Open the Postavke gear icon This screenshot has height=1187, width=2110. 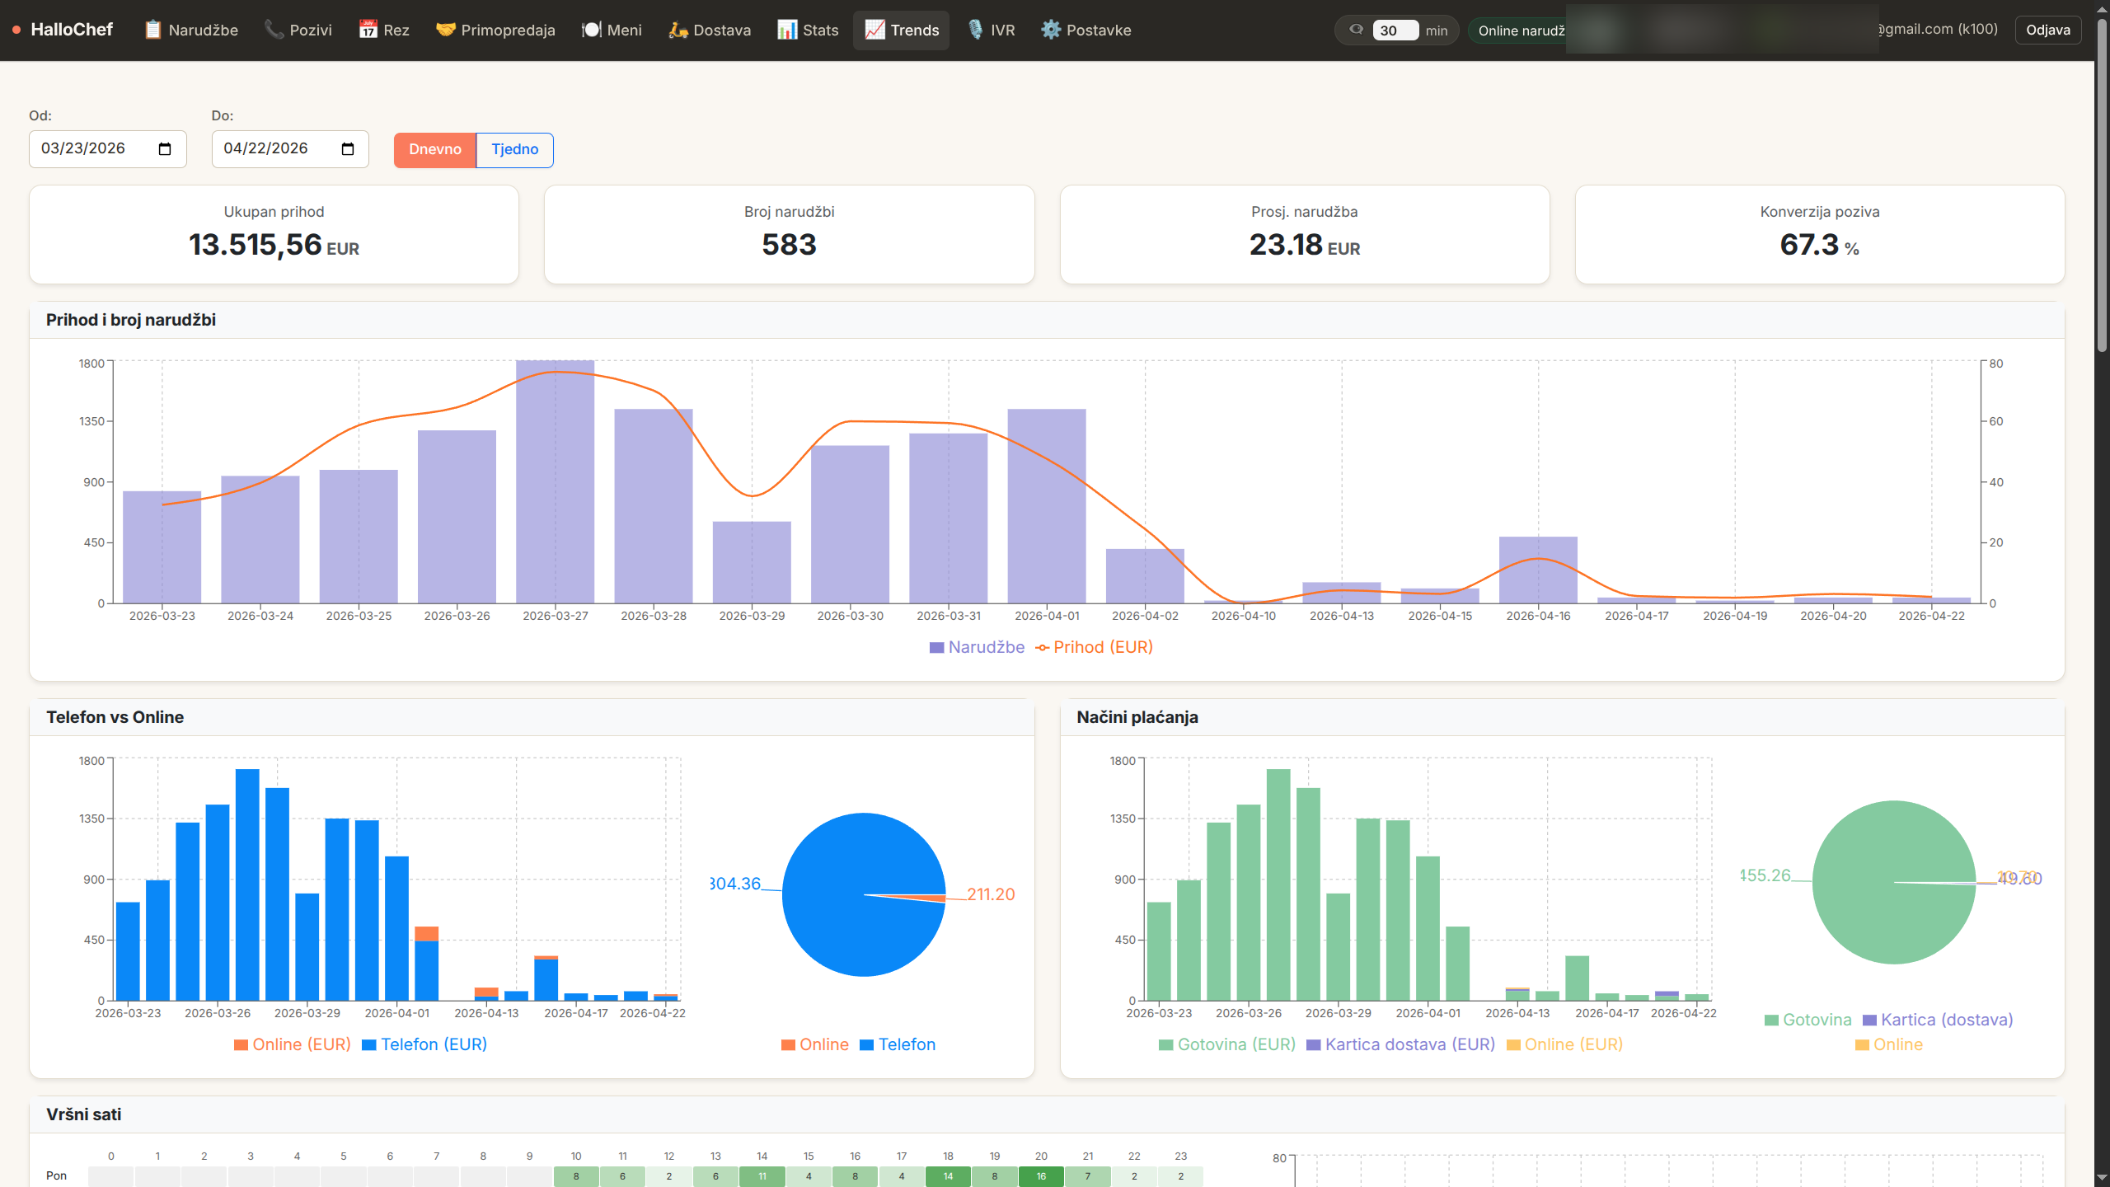pos(1051,30)
